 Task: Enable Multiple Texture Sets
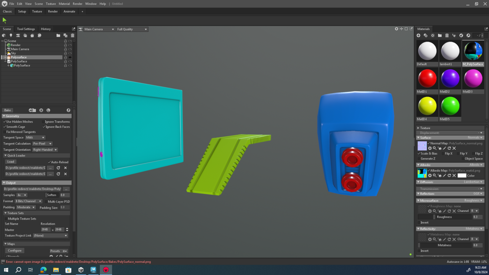click(6, 219)
